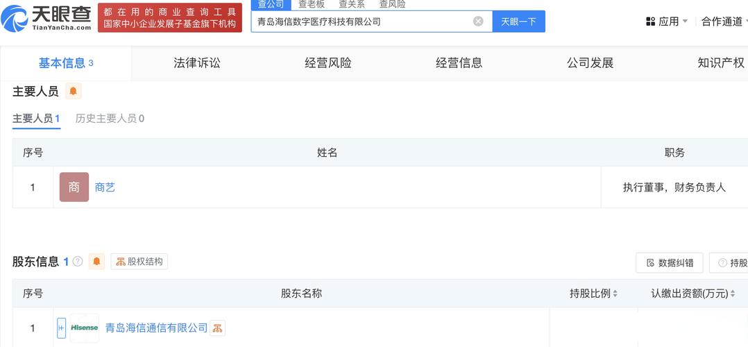Expand the 青岛海信通信有限公司 shareholder row
This screenshot has height=347, width=748.
point(61,328)
